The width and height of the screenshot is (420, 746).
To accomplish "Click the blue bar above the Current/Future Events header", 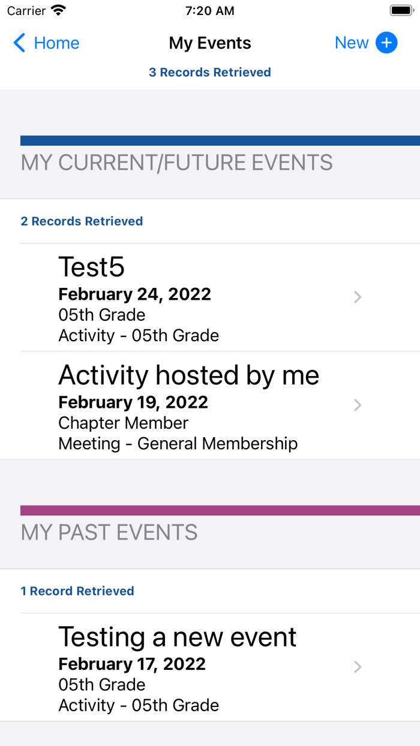I will (x=220, y=141).
